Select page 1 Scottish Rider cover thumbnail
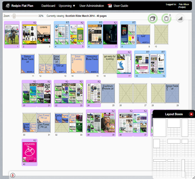195x179 pixels. click(x=12, y=34)
